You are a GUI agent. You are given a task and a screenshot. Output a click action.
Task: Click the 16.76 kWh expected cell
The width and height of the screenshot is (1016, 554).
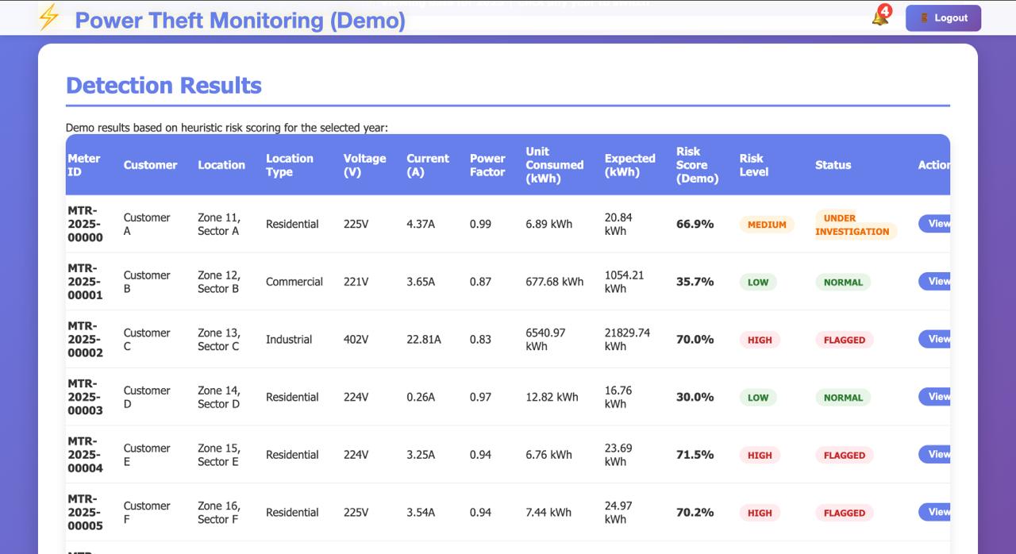coord(618,397)
